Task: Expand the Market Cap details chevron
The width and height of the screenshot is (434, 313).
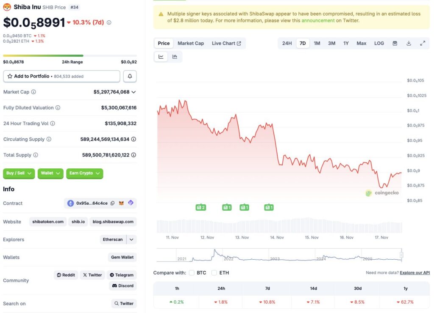Action: click(x=134, y=92)
